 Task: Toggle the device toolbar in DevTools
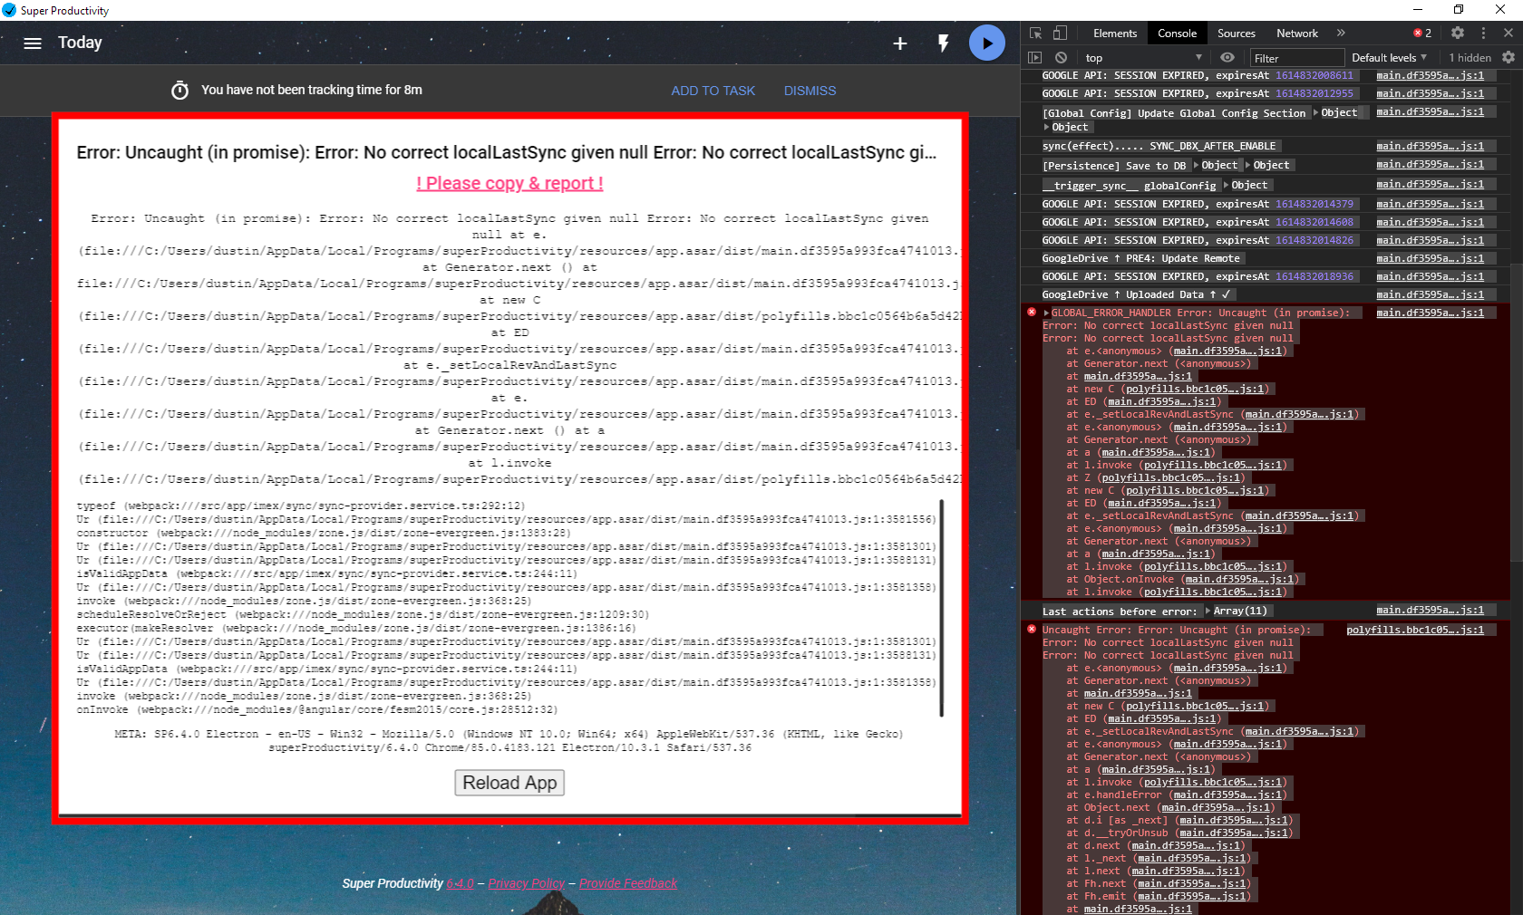point(1058,33)
